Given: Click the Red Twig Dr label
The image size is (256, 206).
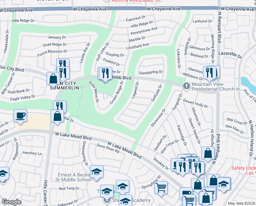Looking at the screenshot, I should (69, 188).
